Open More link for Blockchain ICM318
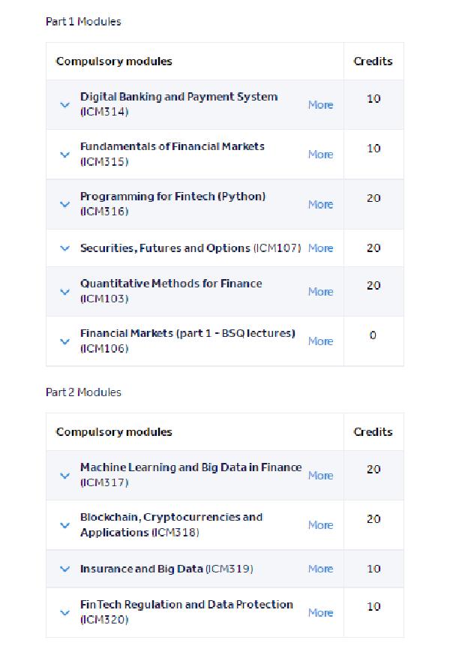The width and height of the screenshot is (450, 649). click(x=320, y=525)
